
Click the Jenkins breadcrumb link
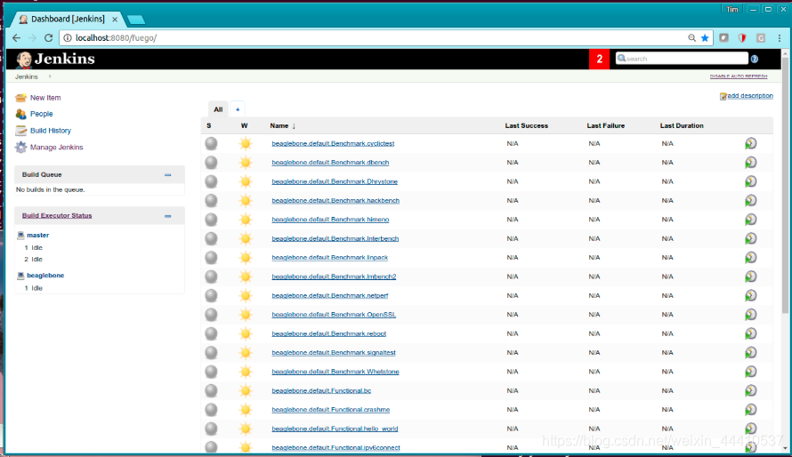(27, 76)
